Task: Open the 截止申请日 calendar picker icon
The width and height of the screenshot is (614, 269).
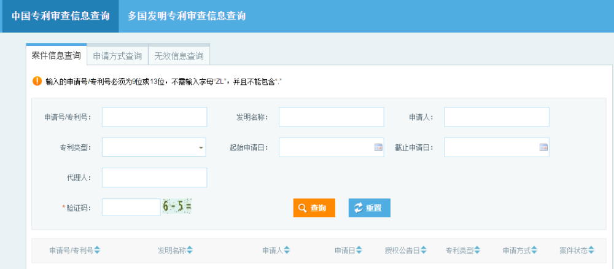Action: (543, 147)
